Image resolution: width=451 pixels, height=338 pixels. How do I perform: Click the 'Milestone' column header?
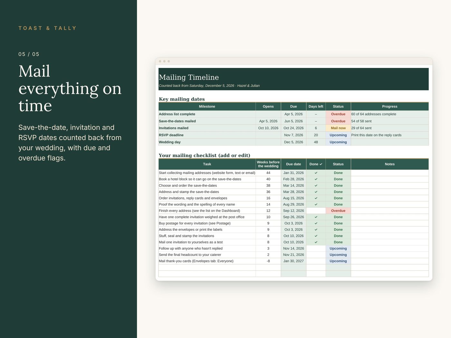[207, 107]
